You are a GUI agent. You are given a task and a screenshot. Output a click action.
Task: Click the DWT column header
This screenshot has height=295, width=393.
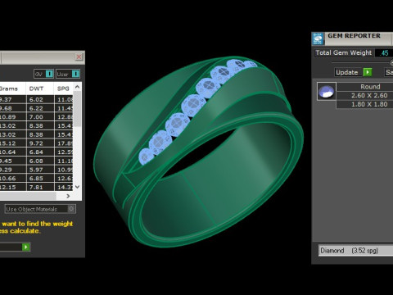coord(40,88)
